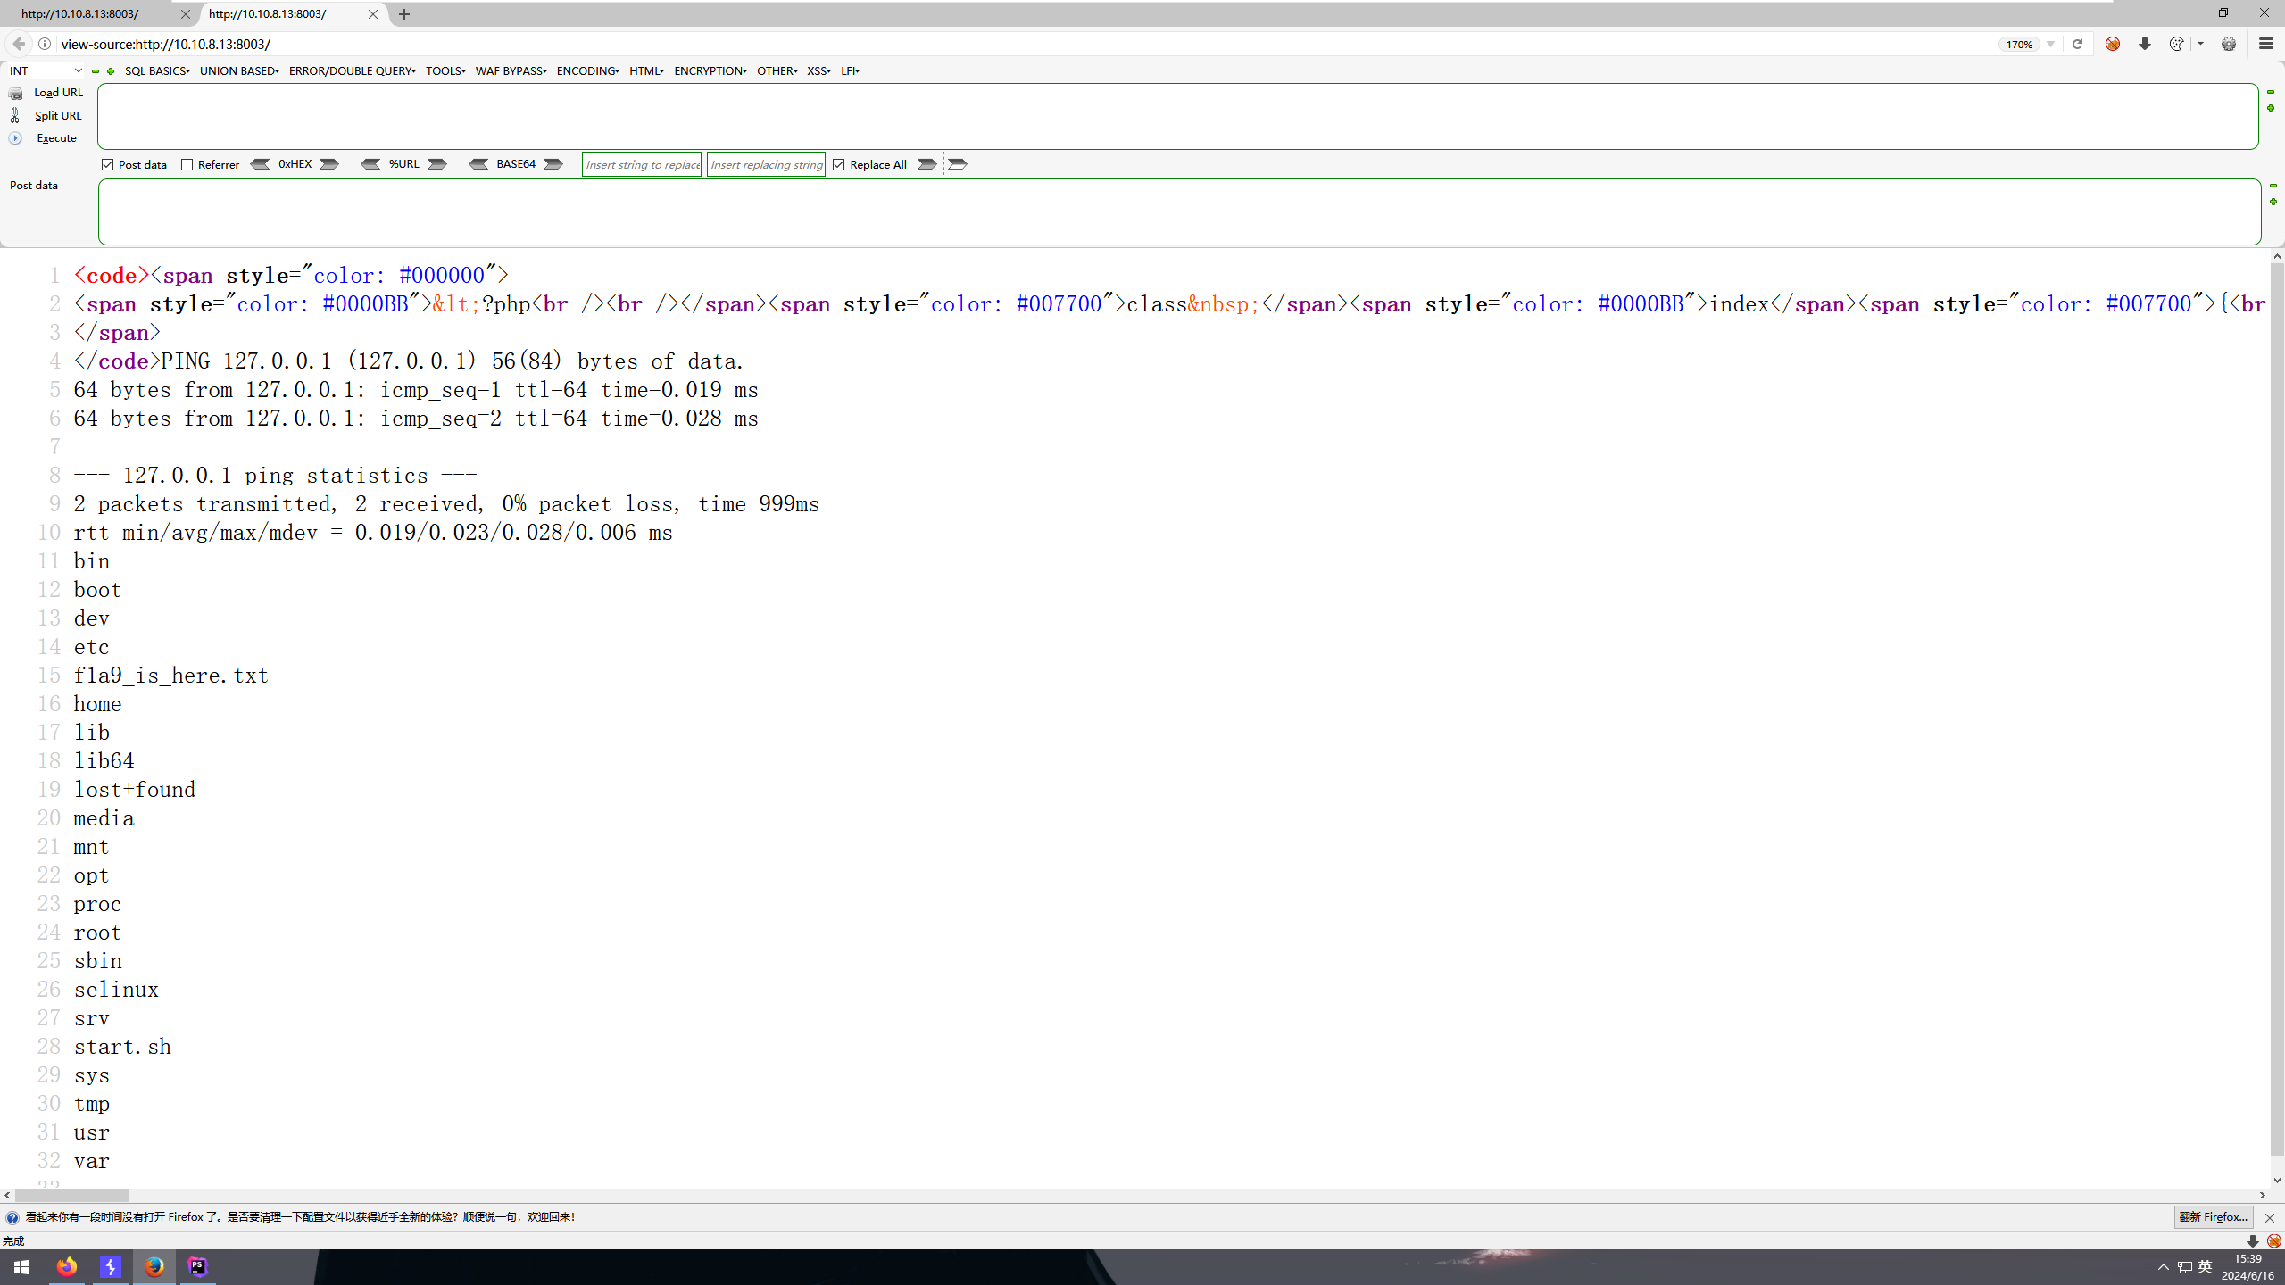Reload the page with the refresh icon
Image resolution: width=2285 pixels, height=1285 pixels.
[x=2077, y=44]
